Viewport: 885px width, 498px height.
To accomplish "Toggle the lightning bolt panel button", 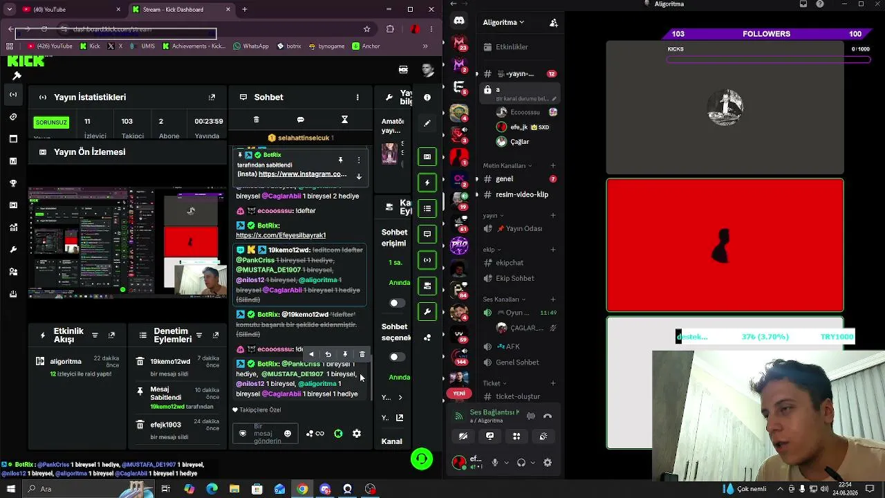I will (x=427, y=183).
